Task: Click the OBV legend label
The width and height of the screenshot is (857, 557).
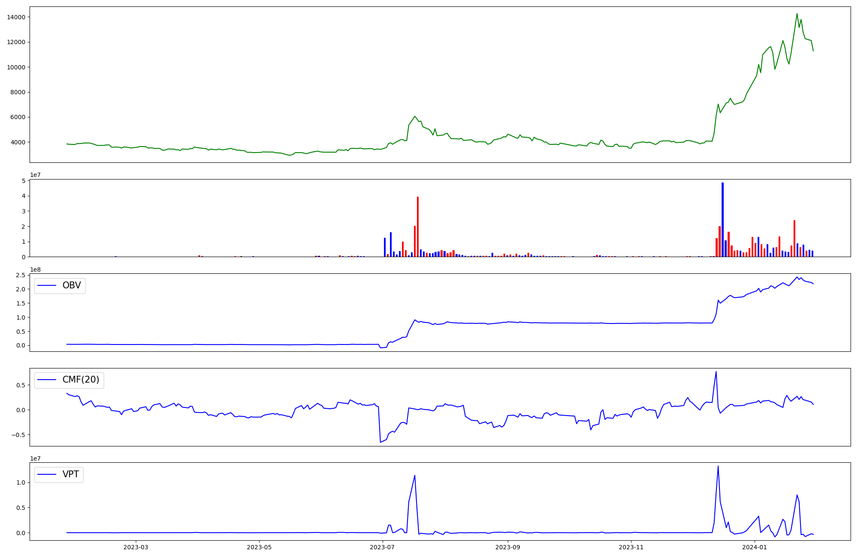Action: click(72, 285)
